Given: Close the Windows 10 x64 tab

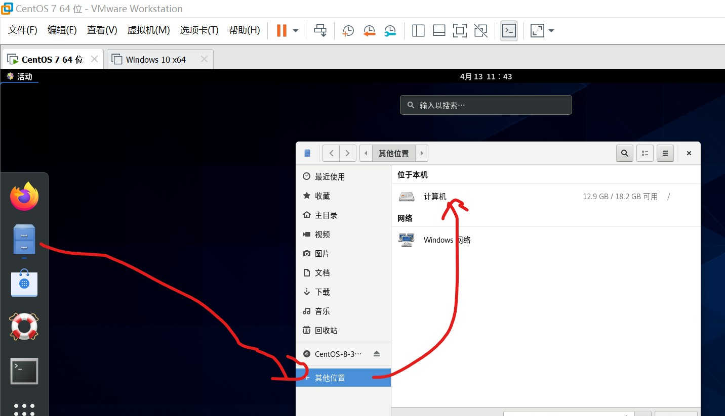Looking at the screenshot, I should coord(204,59).
